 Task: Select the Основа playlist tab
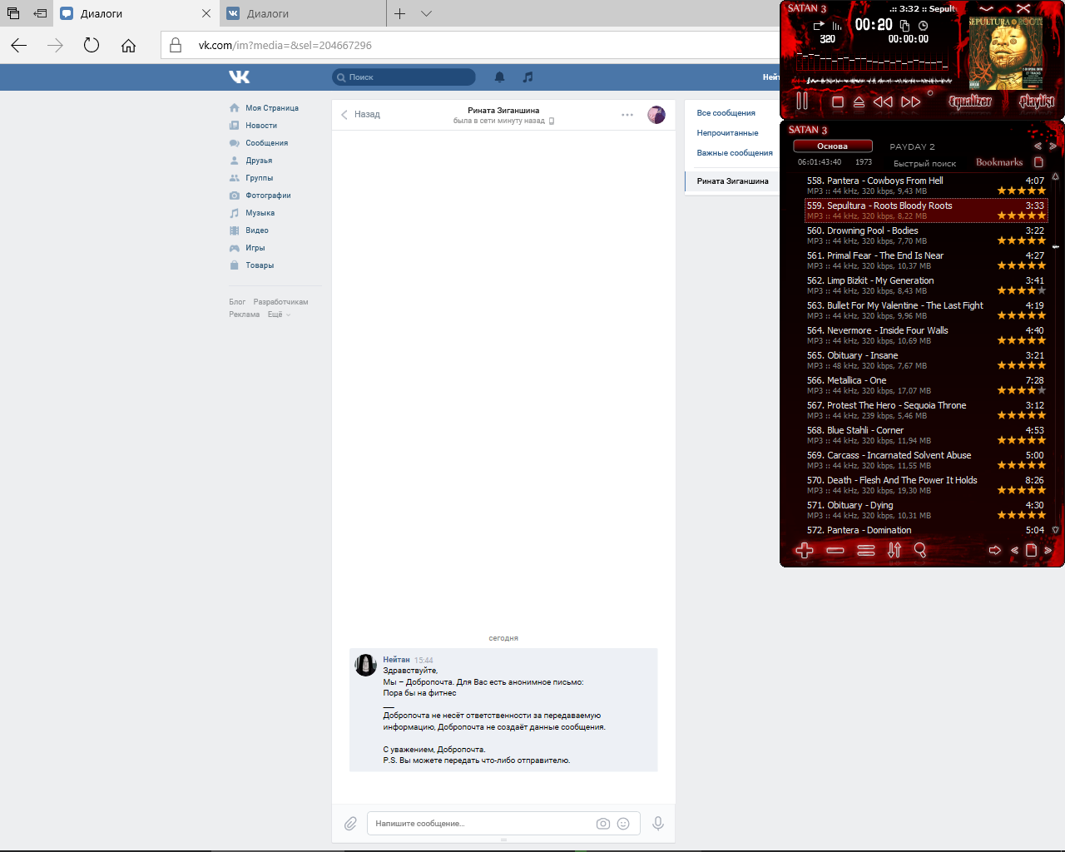[833, 146]
